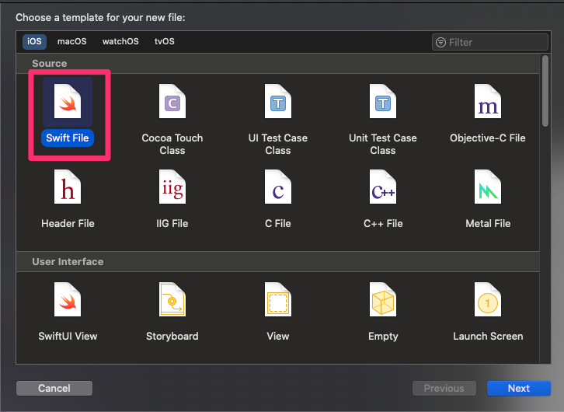The image size is (564, 412).
Task: Choose the Objective-C File template icon
Action: pos(488,101)
